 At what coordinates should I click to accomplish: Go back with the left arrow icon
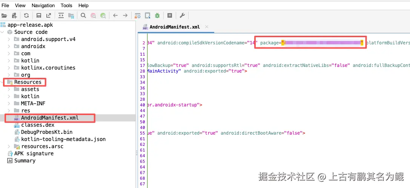click(115, 16)
